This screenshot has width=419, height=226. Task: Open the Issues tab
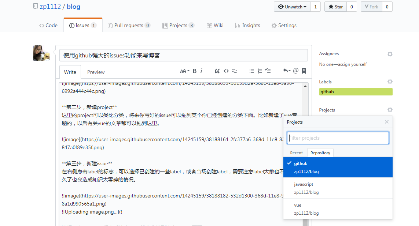[x=83, y=25]
